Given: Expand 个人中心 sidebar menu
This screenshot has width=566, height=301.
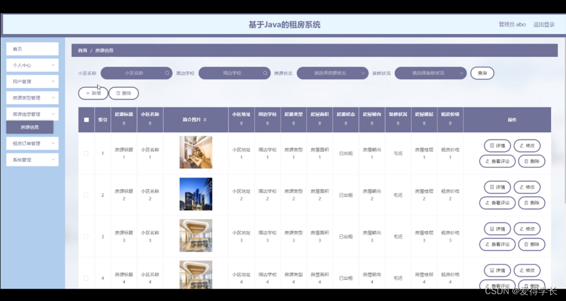Looking at the screenshot, I should pos(32,65).
